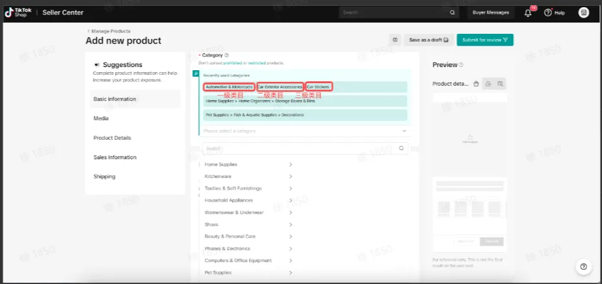Go to Basic information section
Image resolution: width=602 pixels, height=284 pixels.
tap(135, 99)
